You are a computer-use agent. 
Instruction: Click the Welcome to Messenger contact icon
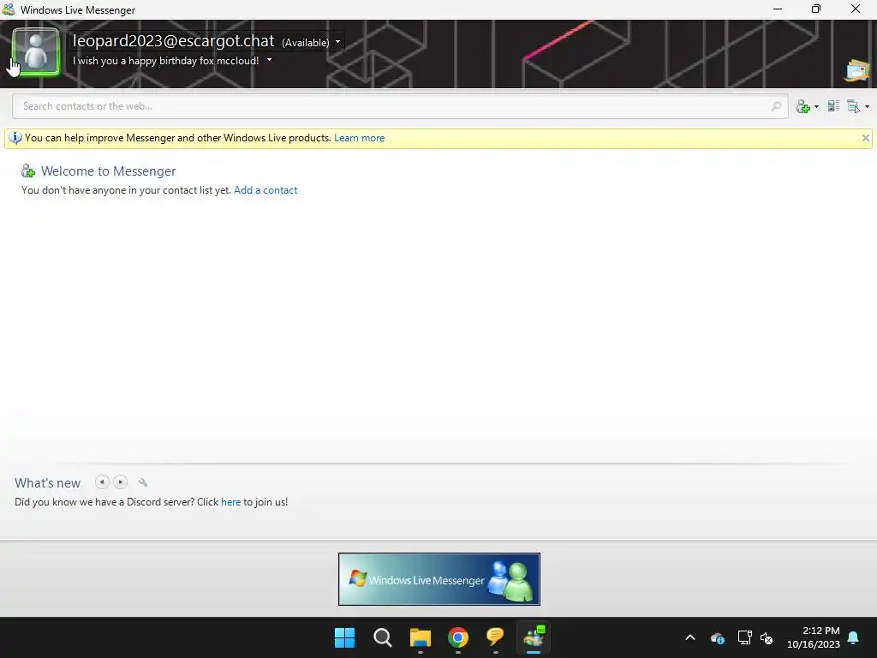27,170
